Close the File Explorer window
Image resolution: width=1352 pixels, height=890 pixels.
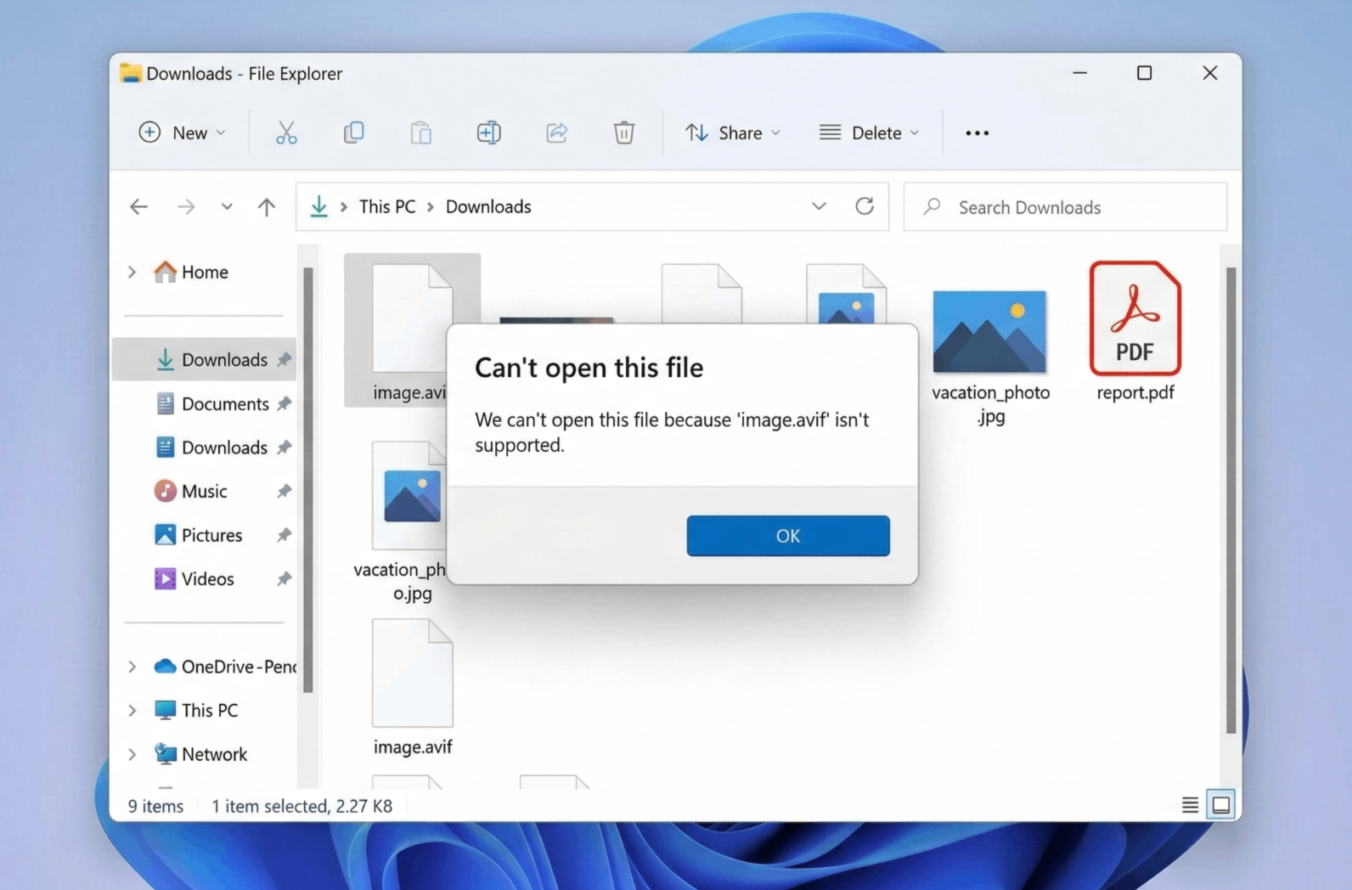[x=1210, y=73]
